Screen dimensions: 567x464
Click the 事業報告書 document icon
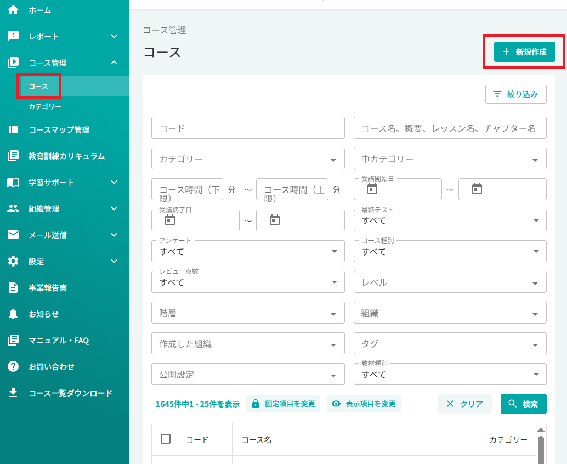[x=13, y=287]
